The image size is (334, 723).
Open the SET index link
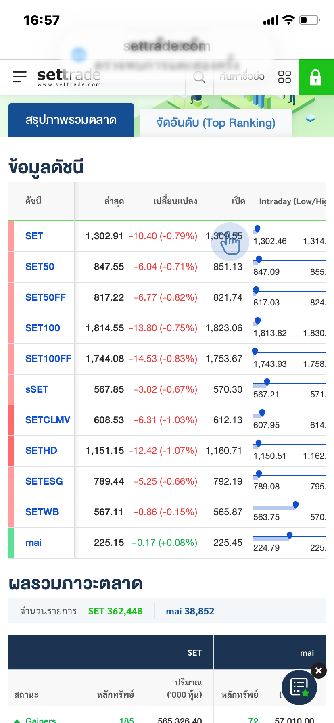[34, 236]
